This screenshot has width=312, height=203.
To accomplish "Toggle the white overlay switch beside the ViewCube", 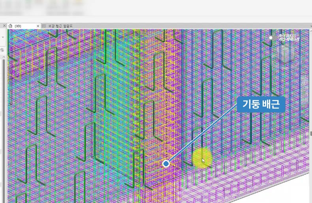I will [x=273, y=38].
